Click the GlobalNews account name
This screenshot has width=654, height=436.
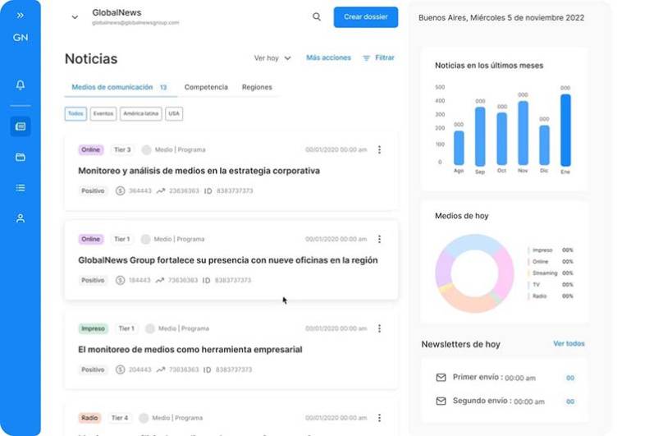117,12
